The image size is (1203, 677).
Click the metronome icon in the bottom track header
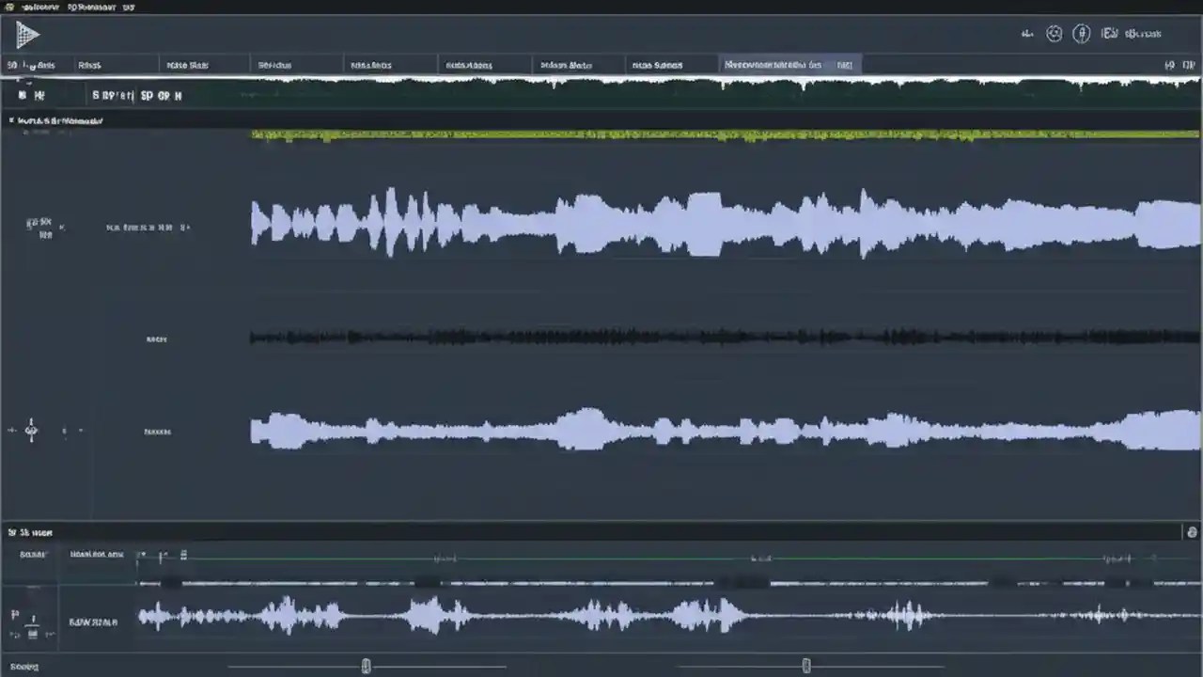(x=32, y=625)
